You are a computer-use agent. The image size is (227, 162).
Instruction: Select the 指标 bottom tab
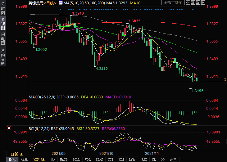[x=12, y=160]
